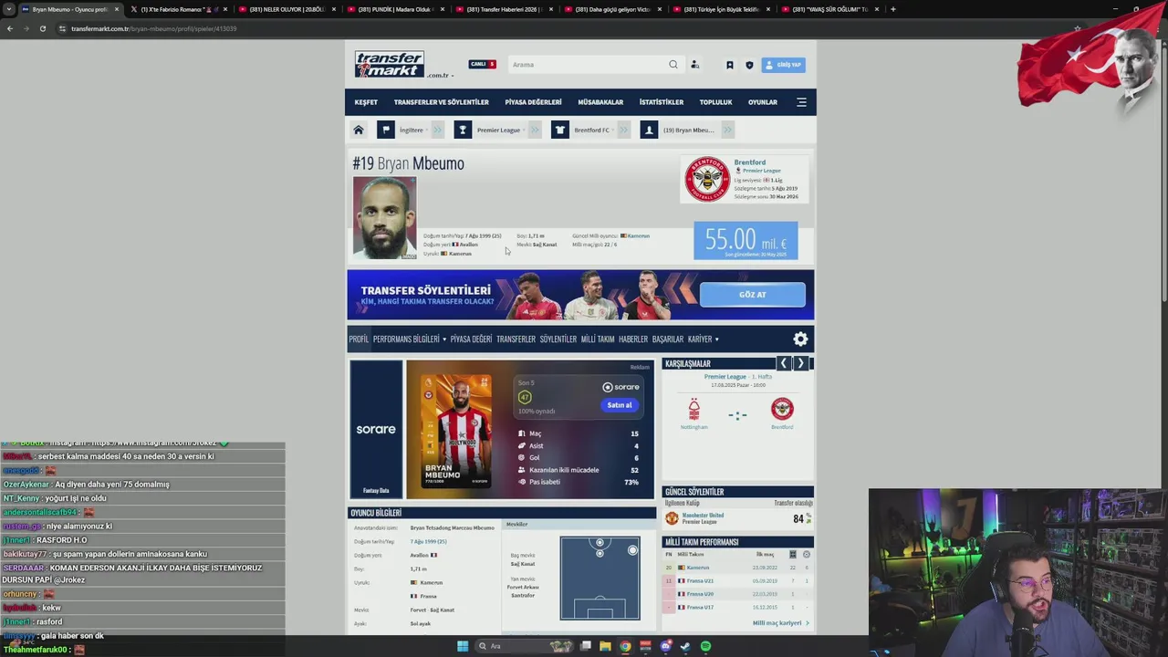Open Spotify from the taskbar
Image resolution: width=1168 pixels, height=657 pixels.
point(705,646)
